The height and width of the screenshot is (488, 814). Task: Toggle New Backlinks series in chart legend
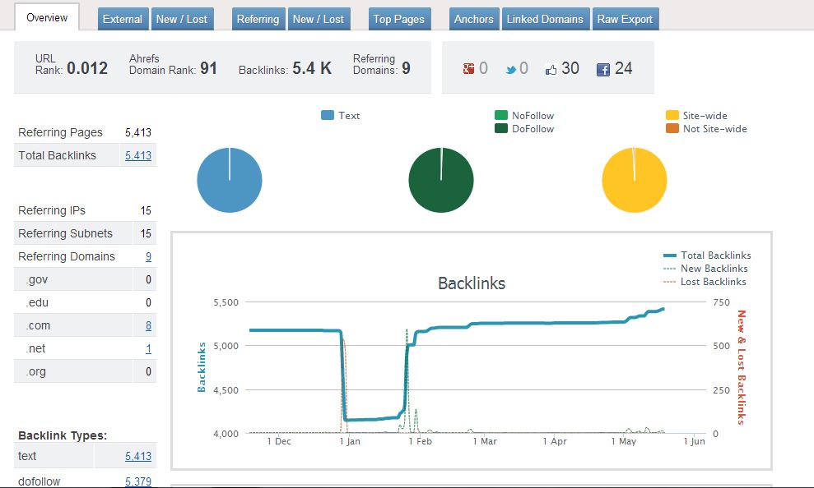click(x=705, y=269)
